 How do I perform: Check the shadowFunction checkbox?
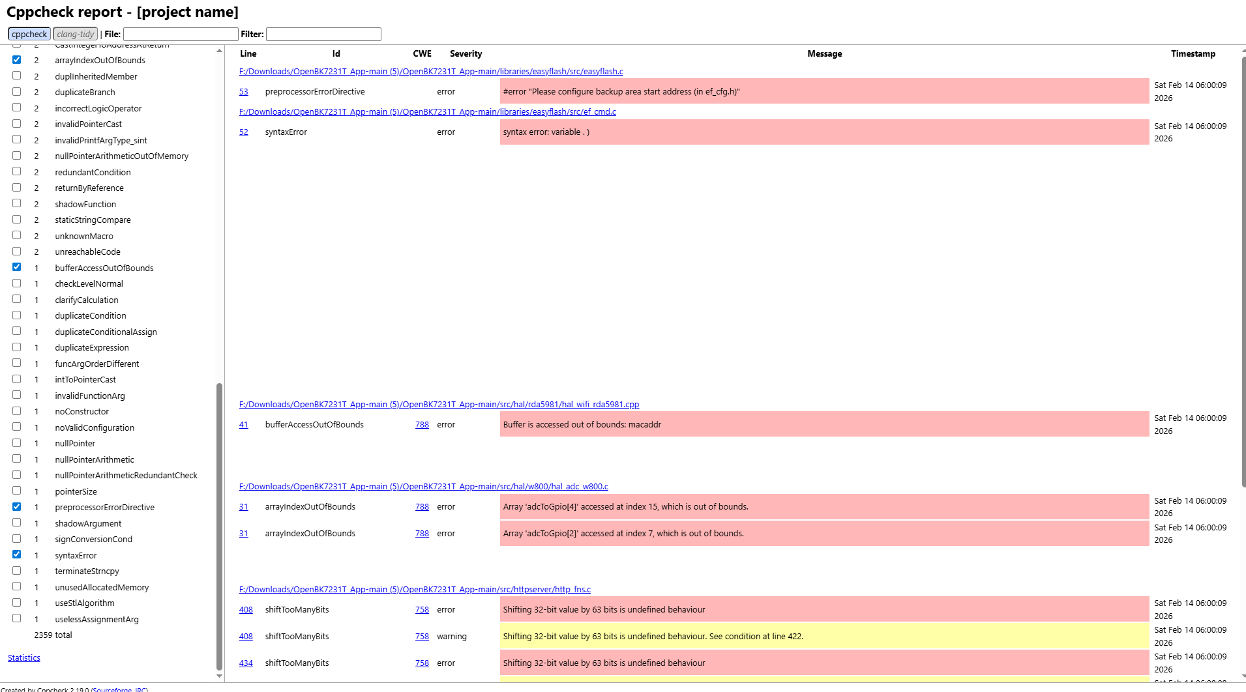pyautogui.click(x=17, y=204)
